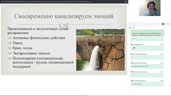This screenshot has width=171, height=96.
Task: Click the name Светлана Фролкина in the chat
Action: point(139,81)
